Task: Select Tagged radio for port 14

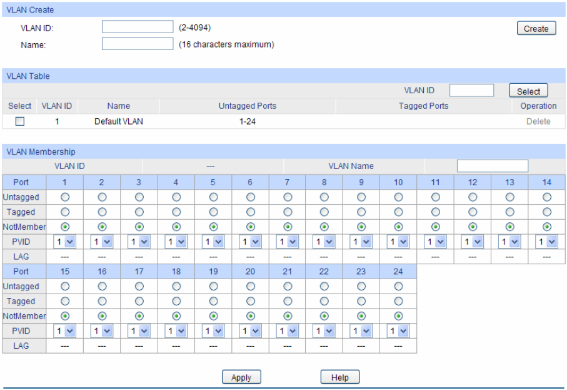Action: click(547, 212)
